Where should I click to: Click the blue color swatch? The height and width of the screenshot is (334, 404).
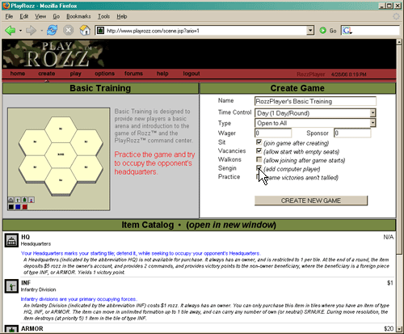(18, 207)
